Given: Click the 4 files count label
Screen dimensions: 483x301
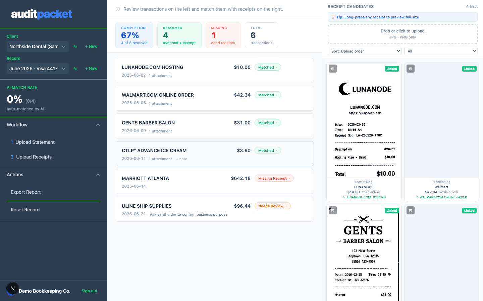Looking at the screenshot, I should [x=472, y=7].
